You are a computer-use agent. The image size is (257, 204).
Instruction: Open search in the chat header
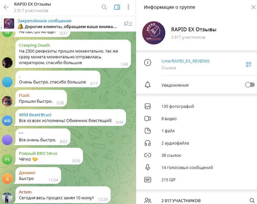104,7
